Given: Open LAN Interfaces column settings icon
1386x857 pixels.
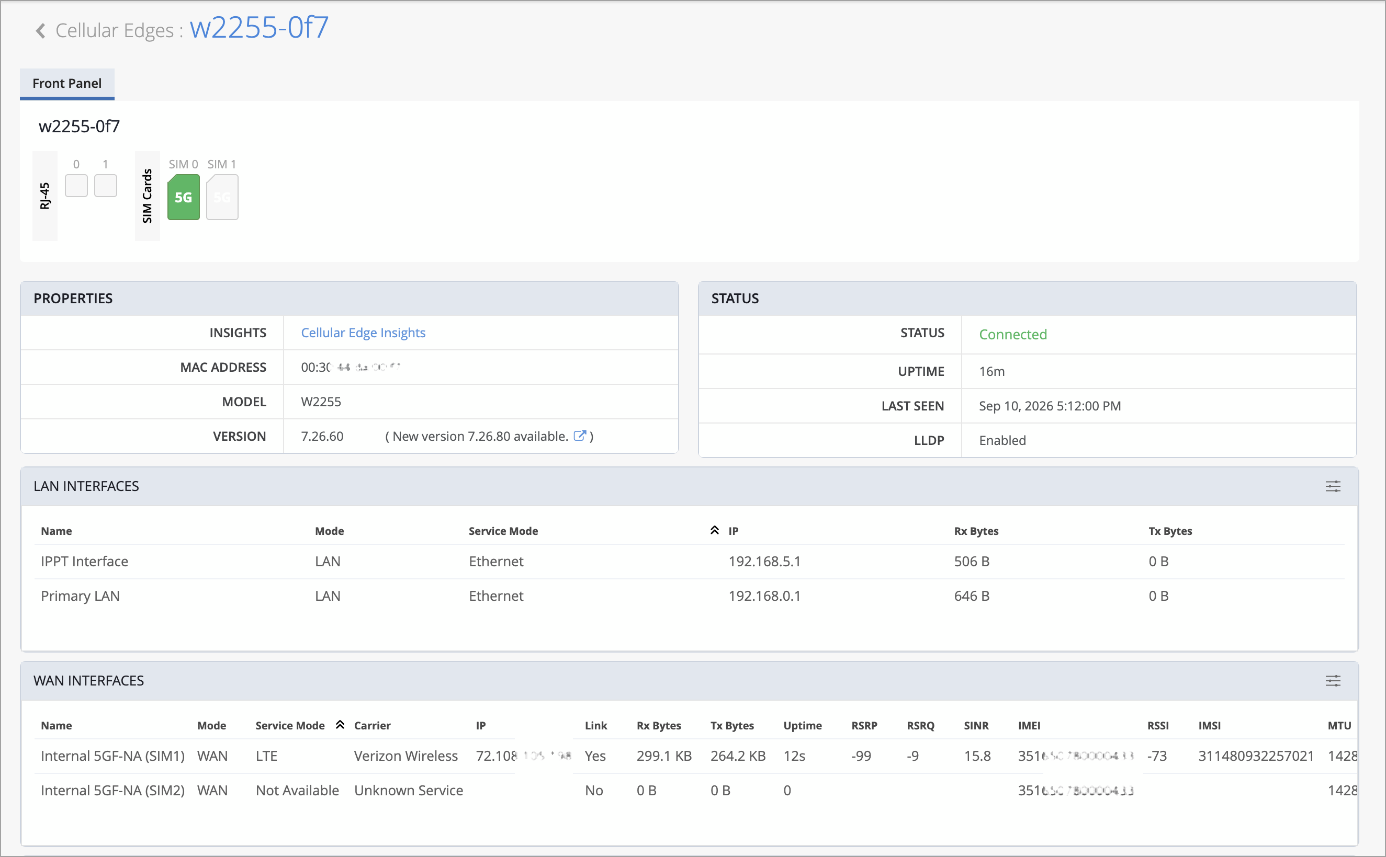Looking at the screenshot, I should tap(1333, 486).
